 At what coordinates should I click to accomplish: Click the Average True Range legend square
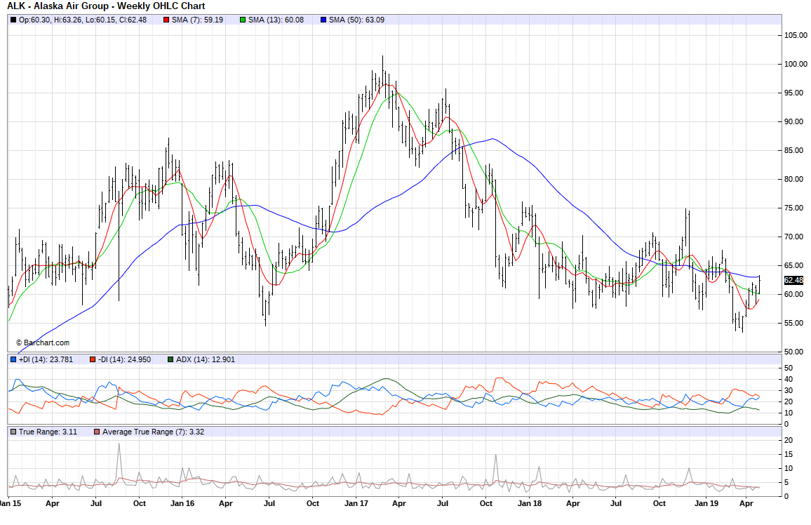96,431
